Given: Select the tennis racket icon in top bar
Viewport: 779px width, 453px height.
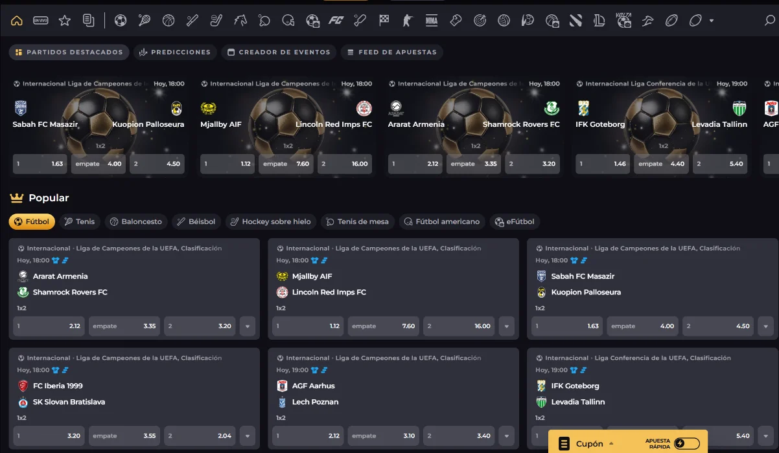Looking at the screenshot, I should (144, 21).
